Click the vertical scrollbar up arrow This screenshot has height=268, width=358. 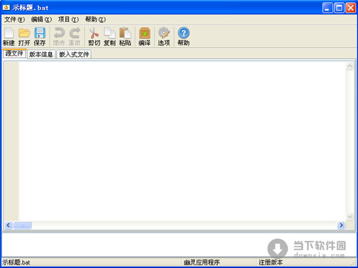pyautogui.click(x=350, y=66)
